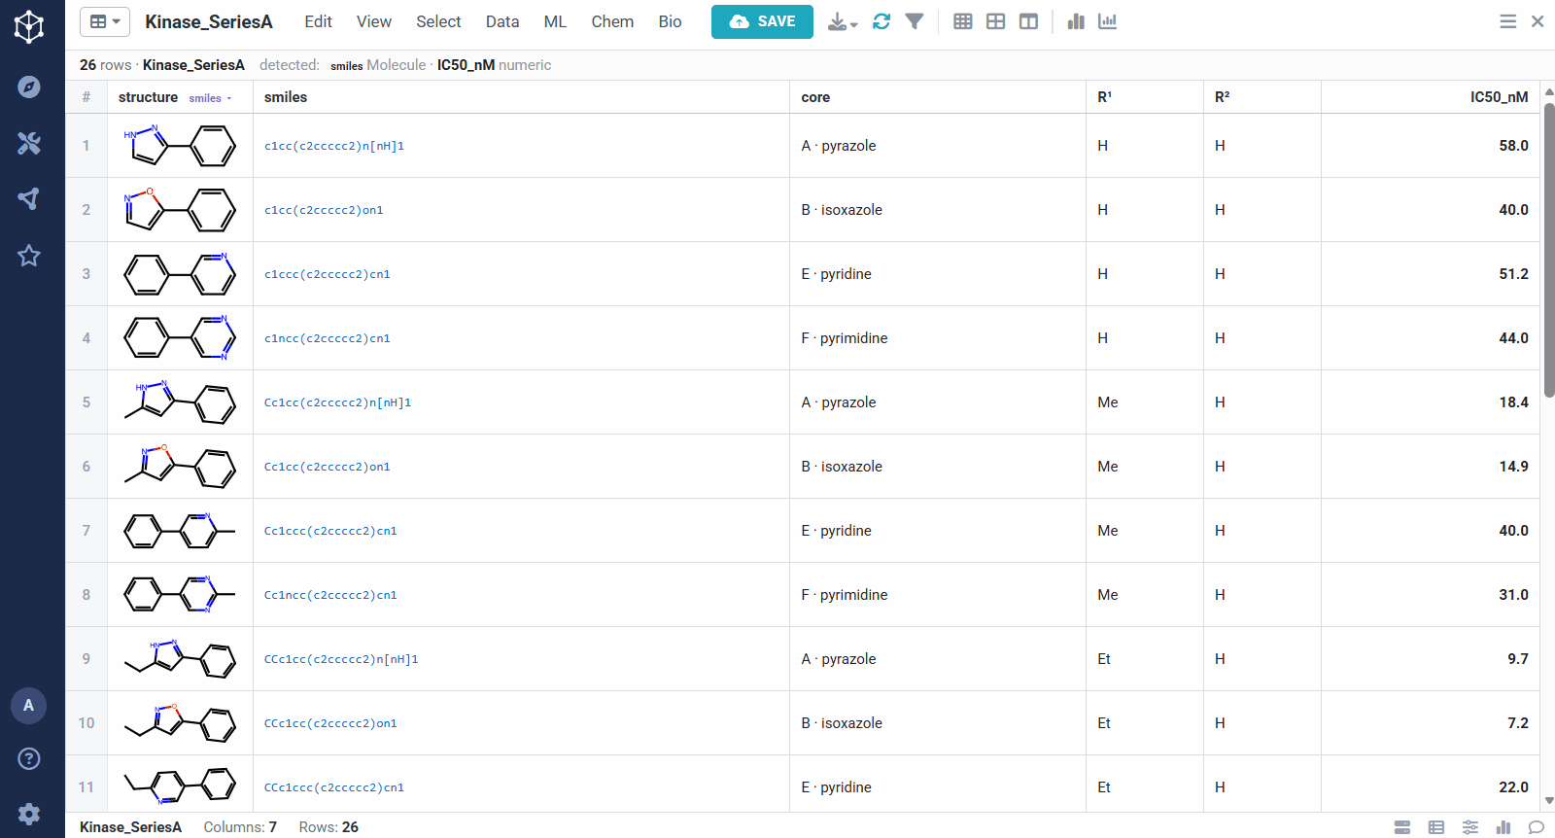Screen dimensions: 1555x838
Task: Select the smiles cell 'CCc1cc(c2ccccc2)n[nH]1'
Action: (521, 659)
